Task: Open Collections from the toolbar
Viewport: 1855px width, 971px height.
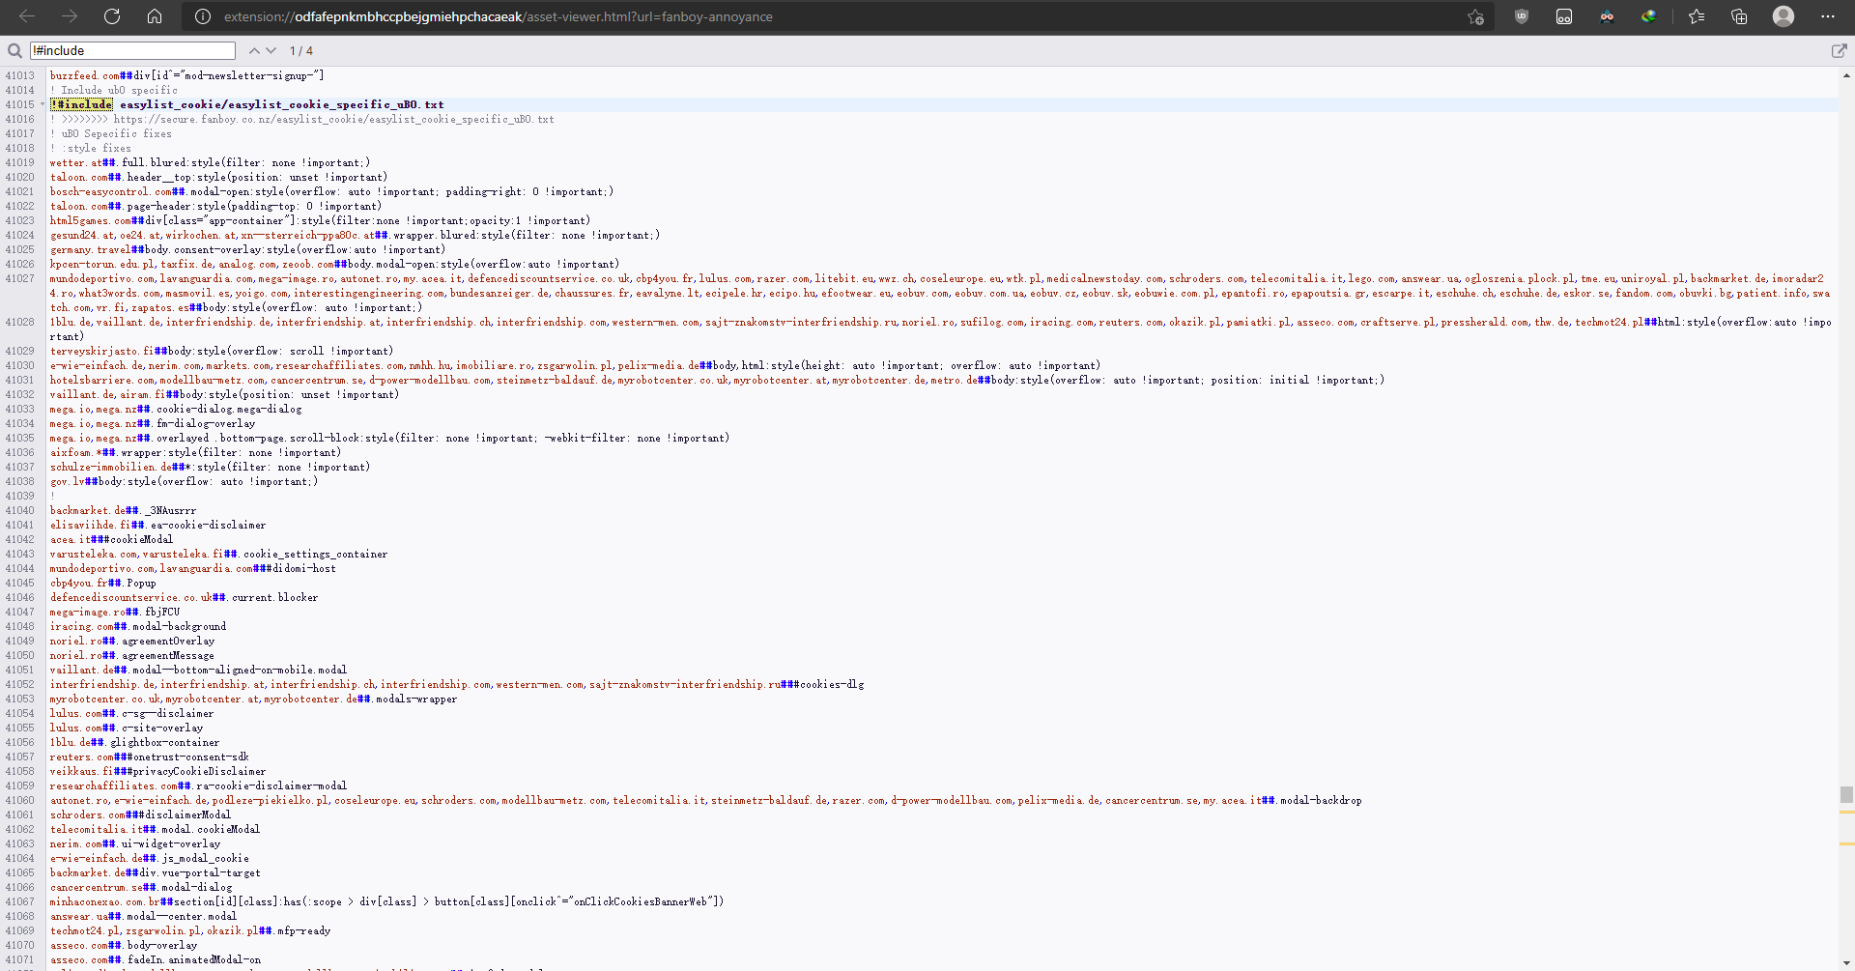Action: (x=1740, y=16)
